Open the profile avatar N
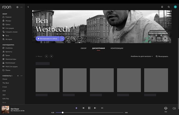Viewport: 179px width, 115px height. point(175,7)
